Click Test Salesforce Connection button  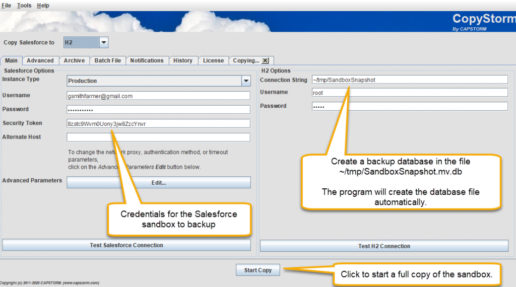(126, 245)
